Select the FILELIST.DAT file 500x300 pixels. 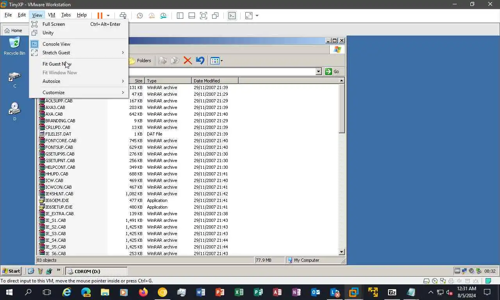pyautogui.click(x=55, y=134)
